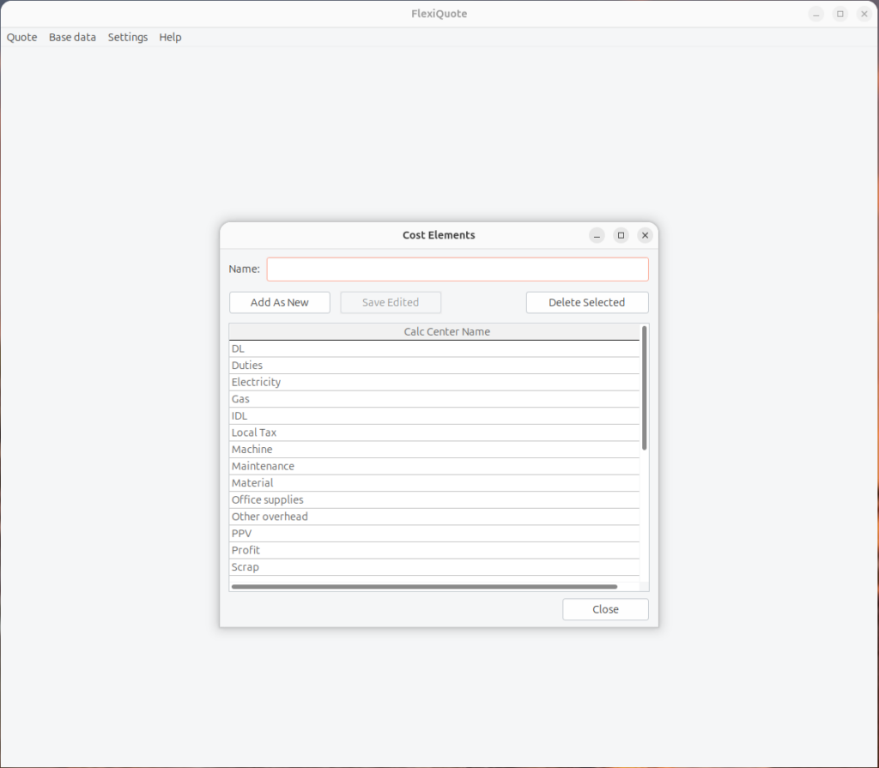Click the Name input field
The image size is (879, 768).
coord(457,269)
